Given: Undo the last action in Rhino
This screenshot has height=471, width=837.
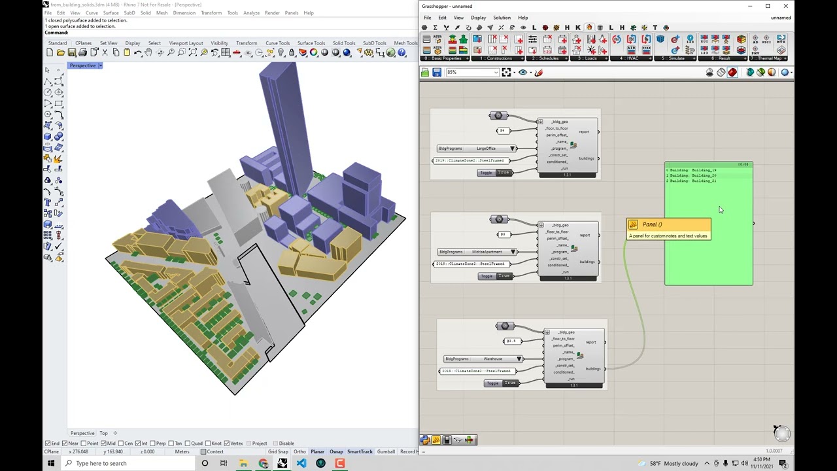Looking at the screenshot, I should point(138,53).
